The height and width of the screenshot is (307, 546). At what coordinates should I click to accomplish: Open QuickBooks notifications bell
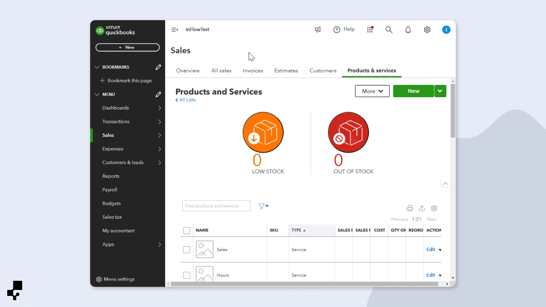(408, 29)
